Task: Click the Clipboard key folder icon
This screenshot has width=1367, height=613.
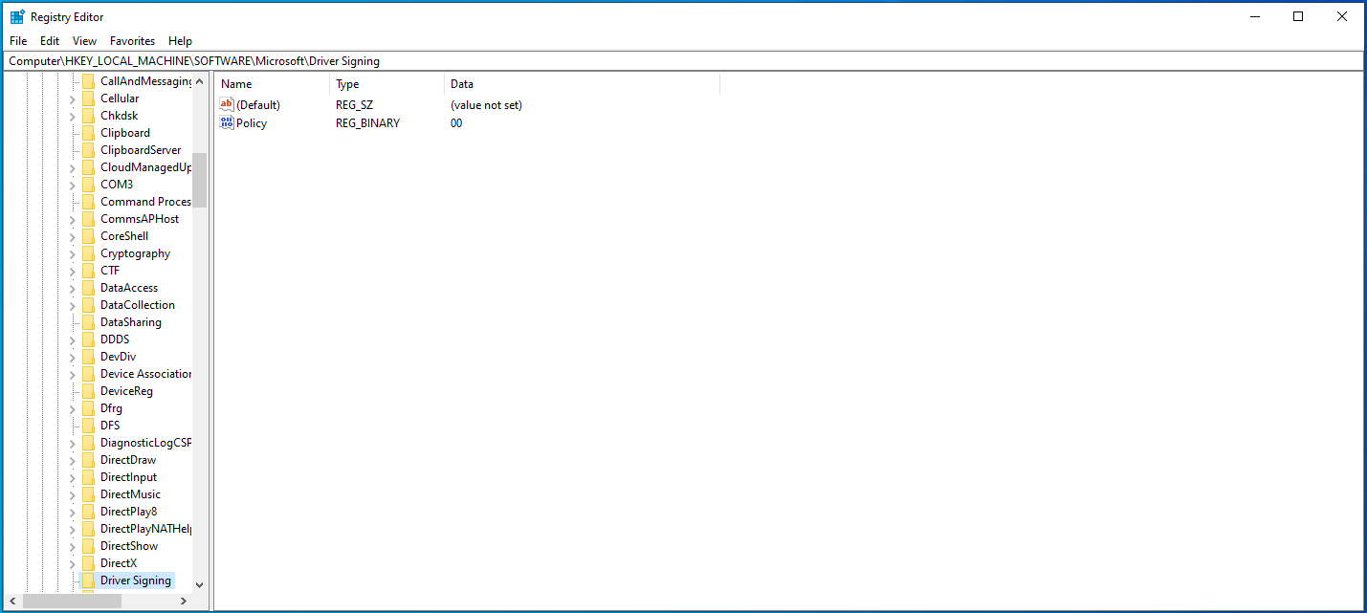Action: tap(88, 133)
